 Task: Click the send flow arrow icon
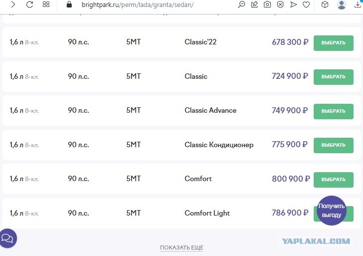point(293,4)
